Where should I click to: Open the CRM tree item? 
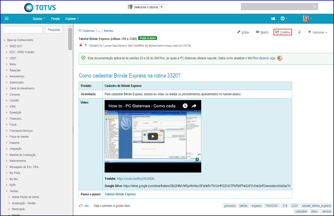[x=13, y=107]
